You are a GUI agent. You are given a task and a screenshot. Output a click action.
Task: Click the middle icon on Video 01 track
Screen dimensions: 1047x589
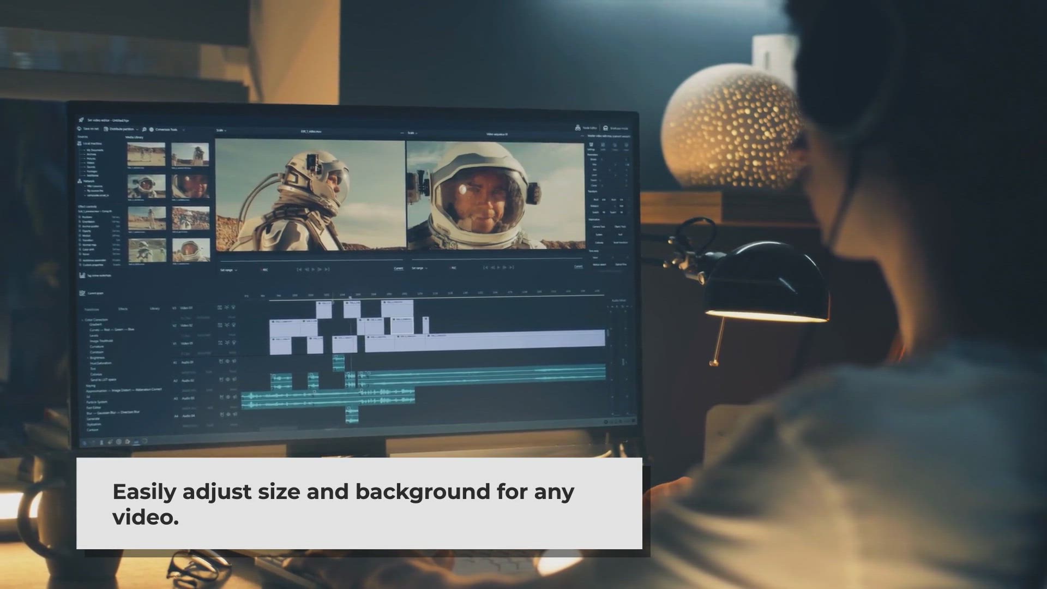pos(227,342)
